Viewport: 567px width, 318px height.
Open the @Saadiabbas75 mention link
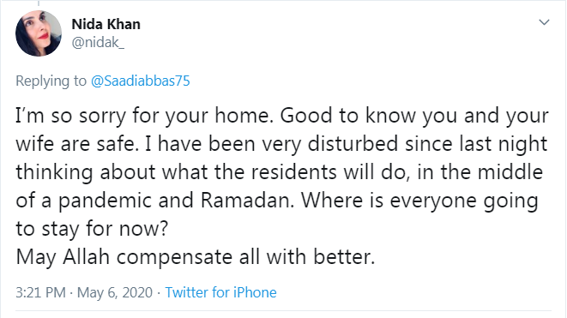pos(141,81)
